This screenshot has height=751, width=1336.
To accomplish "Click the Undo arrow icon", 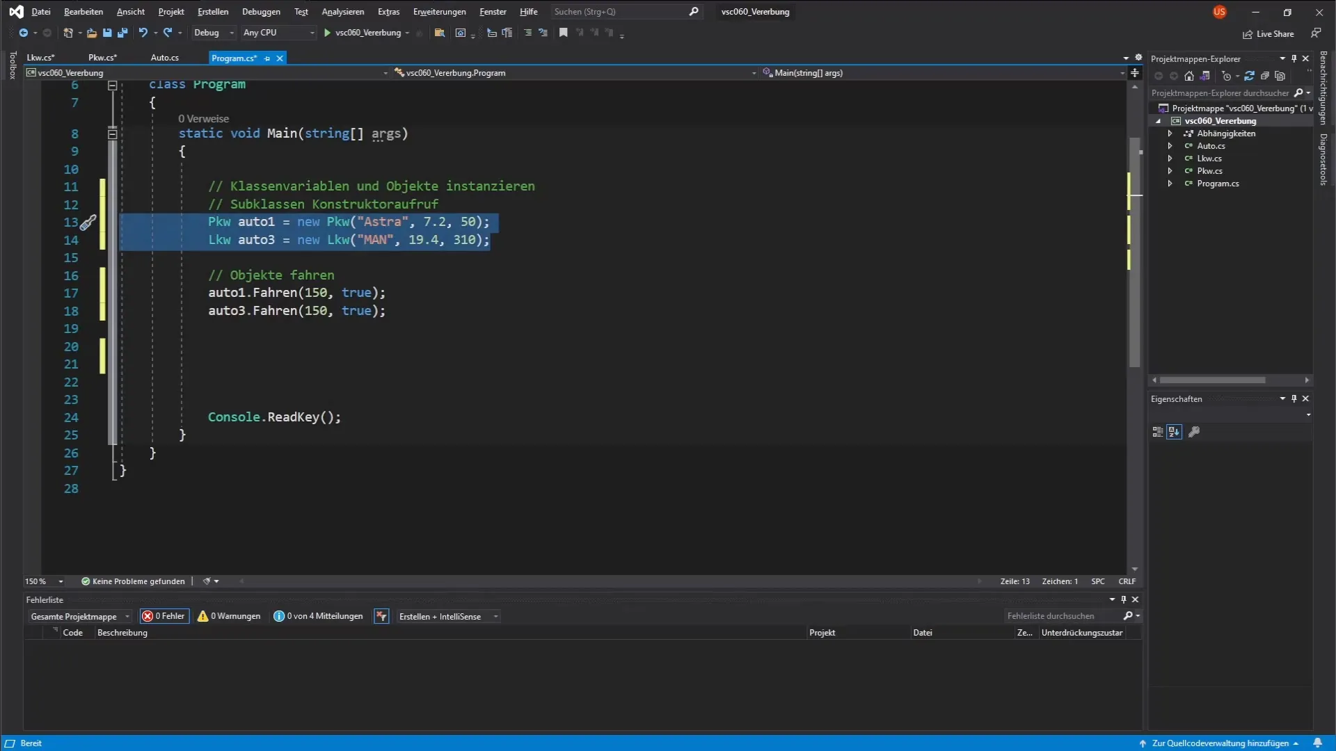I will 143,33.
